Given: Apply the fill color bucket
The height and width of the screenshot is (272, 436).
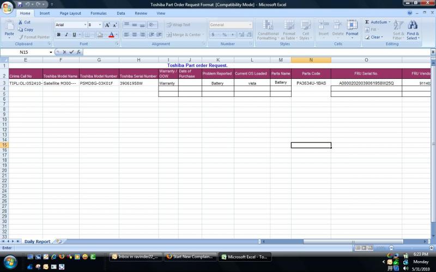Looking at the screenshot, I should 100,35.
